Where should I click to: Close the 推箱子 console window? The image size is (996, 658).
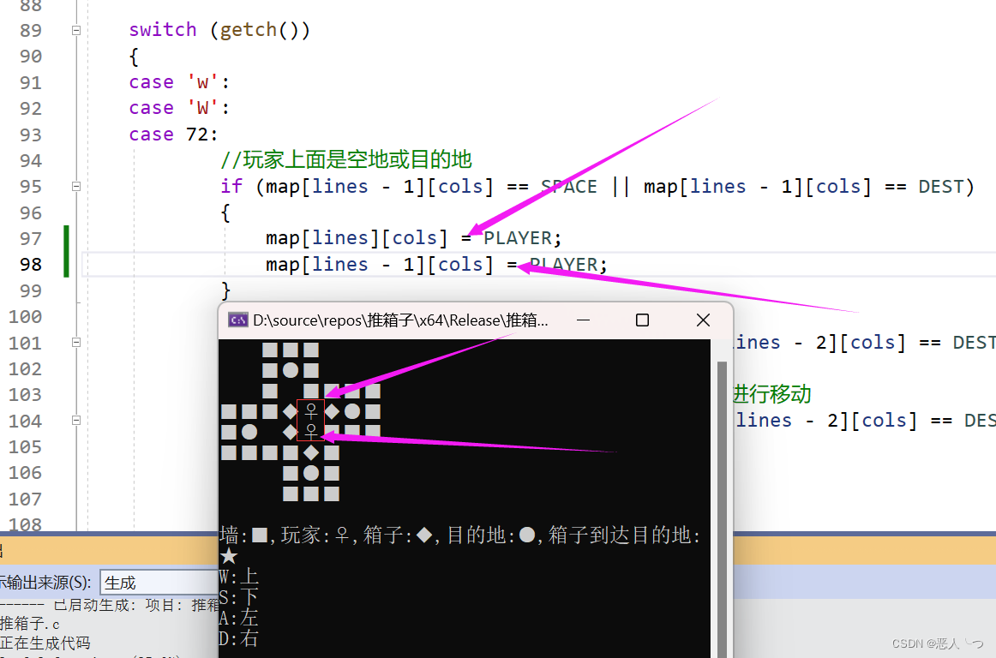tap(703, 320)
